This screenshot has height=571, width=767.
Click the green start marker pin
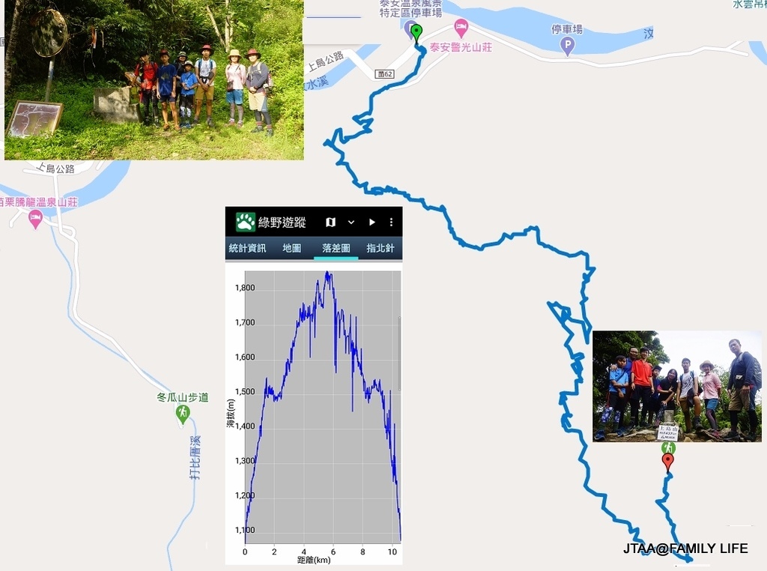pos(416,34)
